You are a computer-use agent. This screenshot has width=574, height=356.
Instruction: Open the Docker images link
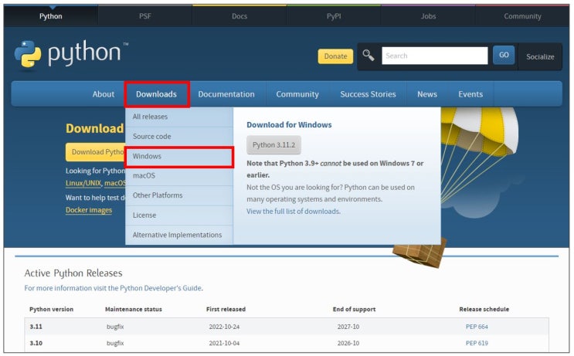click(89, 210)
